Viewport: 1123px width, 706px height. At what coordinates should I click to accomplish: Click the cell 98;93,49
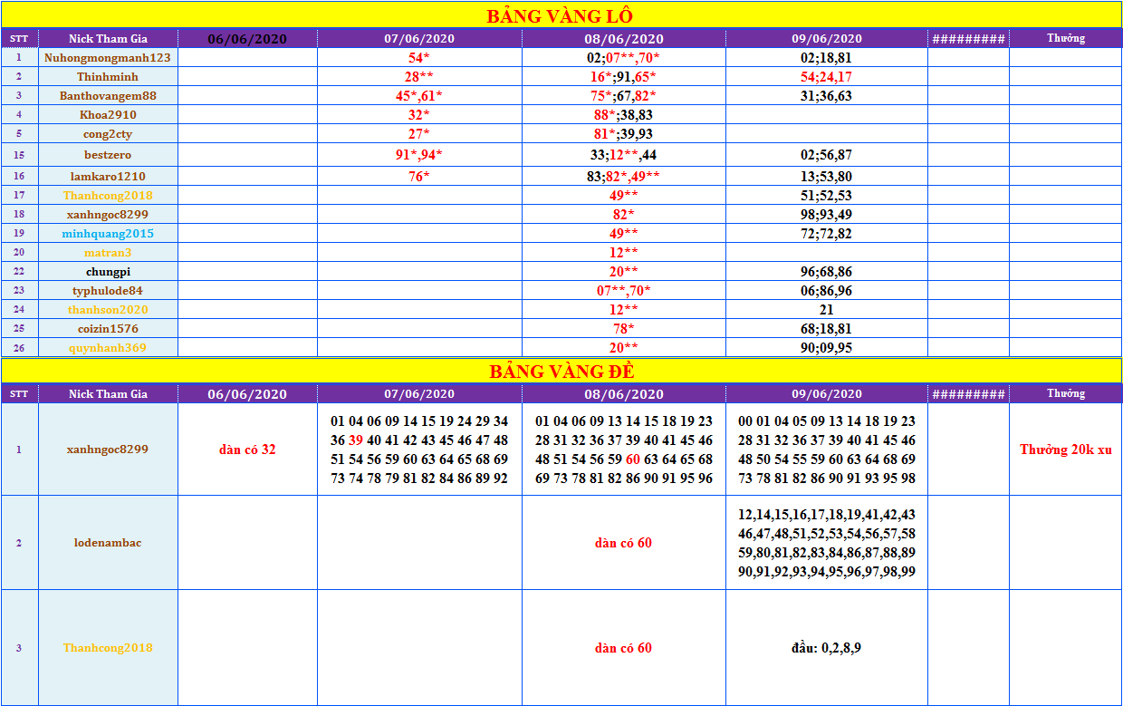(x=827, y=214)
